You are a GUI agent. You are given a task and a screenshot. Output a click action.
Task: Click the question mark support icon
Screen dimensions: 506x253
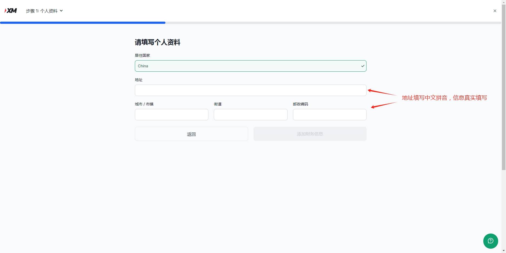coord(491,241)
